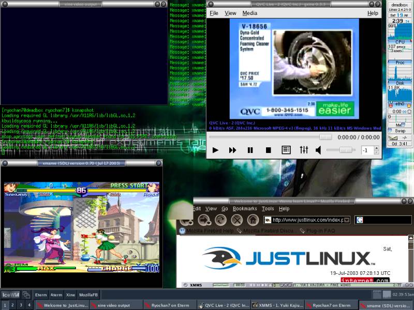Click the JustLinux logo on the page
The width and height of the screenshot is (414, 310).
point(288,257)
